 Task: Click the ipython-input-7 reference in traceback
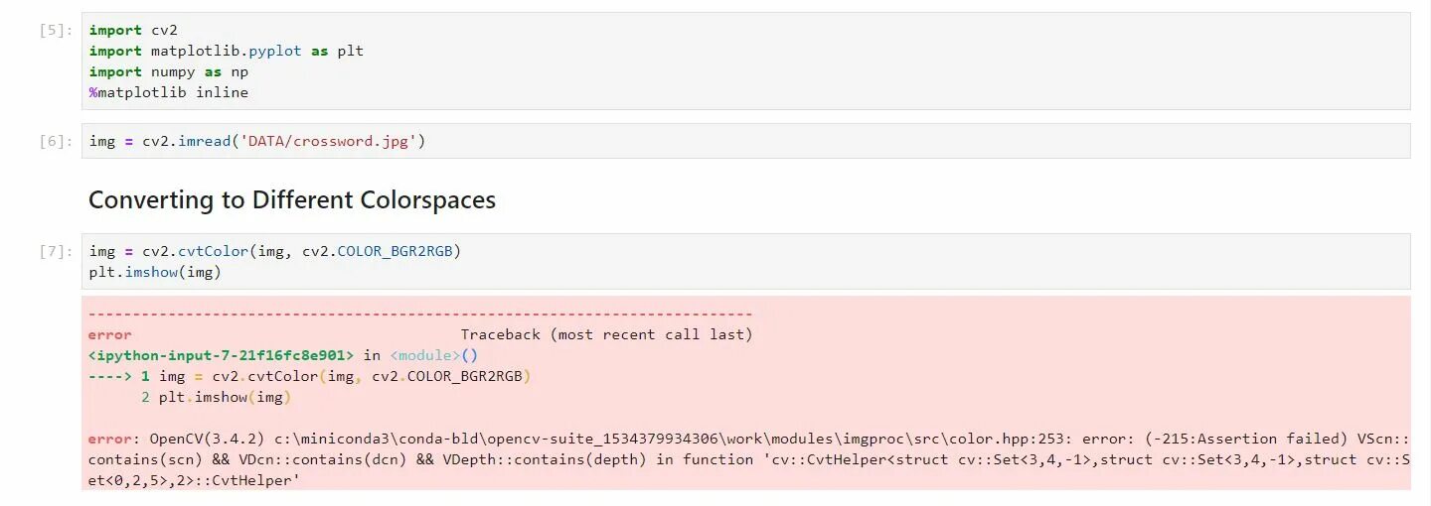(x=221, y=355)
